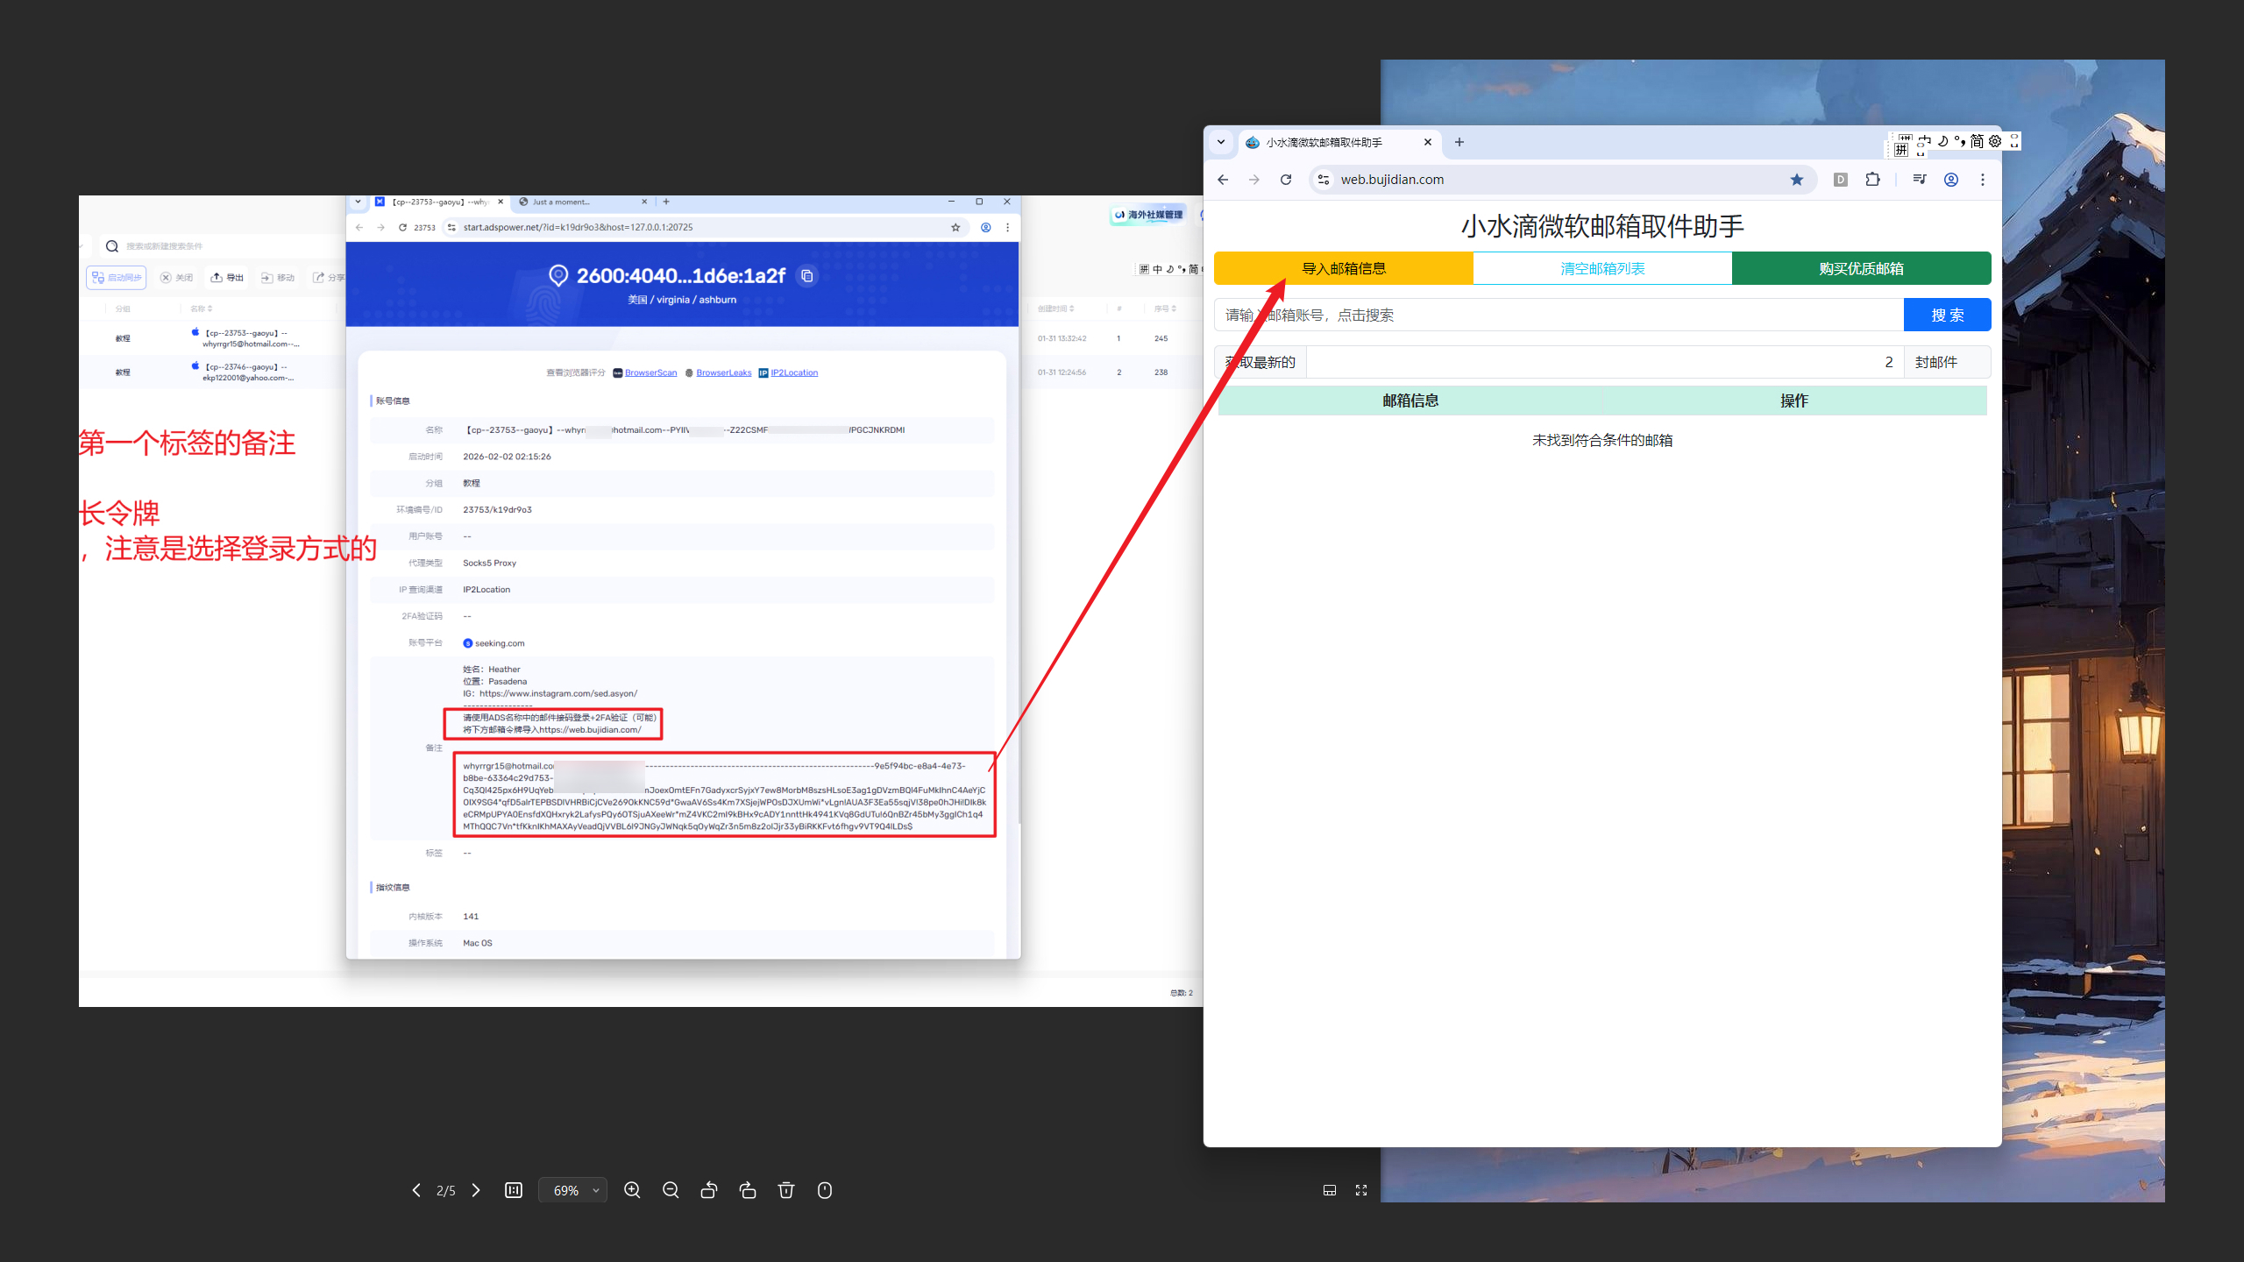Delete the current image

click(x=786, y=1190)
